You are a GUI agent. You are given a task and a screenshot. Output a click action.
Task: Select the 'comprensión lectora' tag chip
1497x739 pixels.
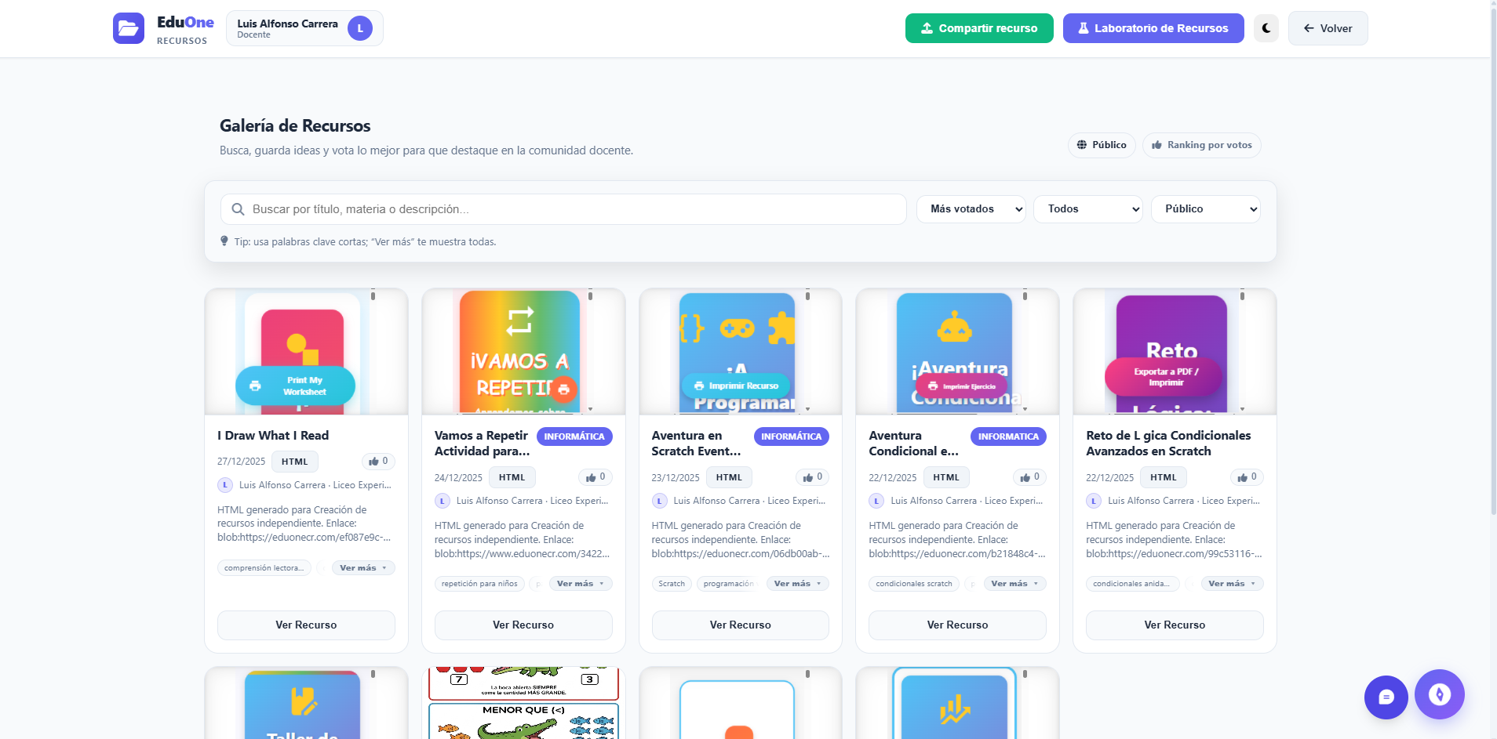pyautogui.click(x=264, y=568)
